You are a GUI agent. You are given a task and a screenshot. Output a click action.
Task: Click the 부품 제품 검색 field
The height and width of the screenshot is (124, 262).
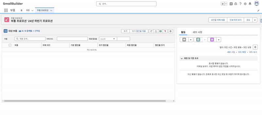[30, 39]
